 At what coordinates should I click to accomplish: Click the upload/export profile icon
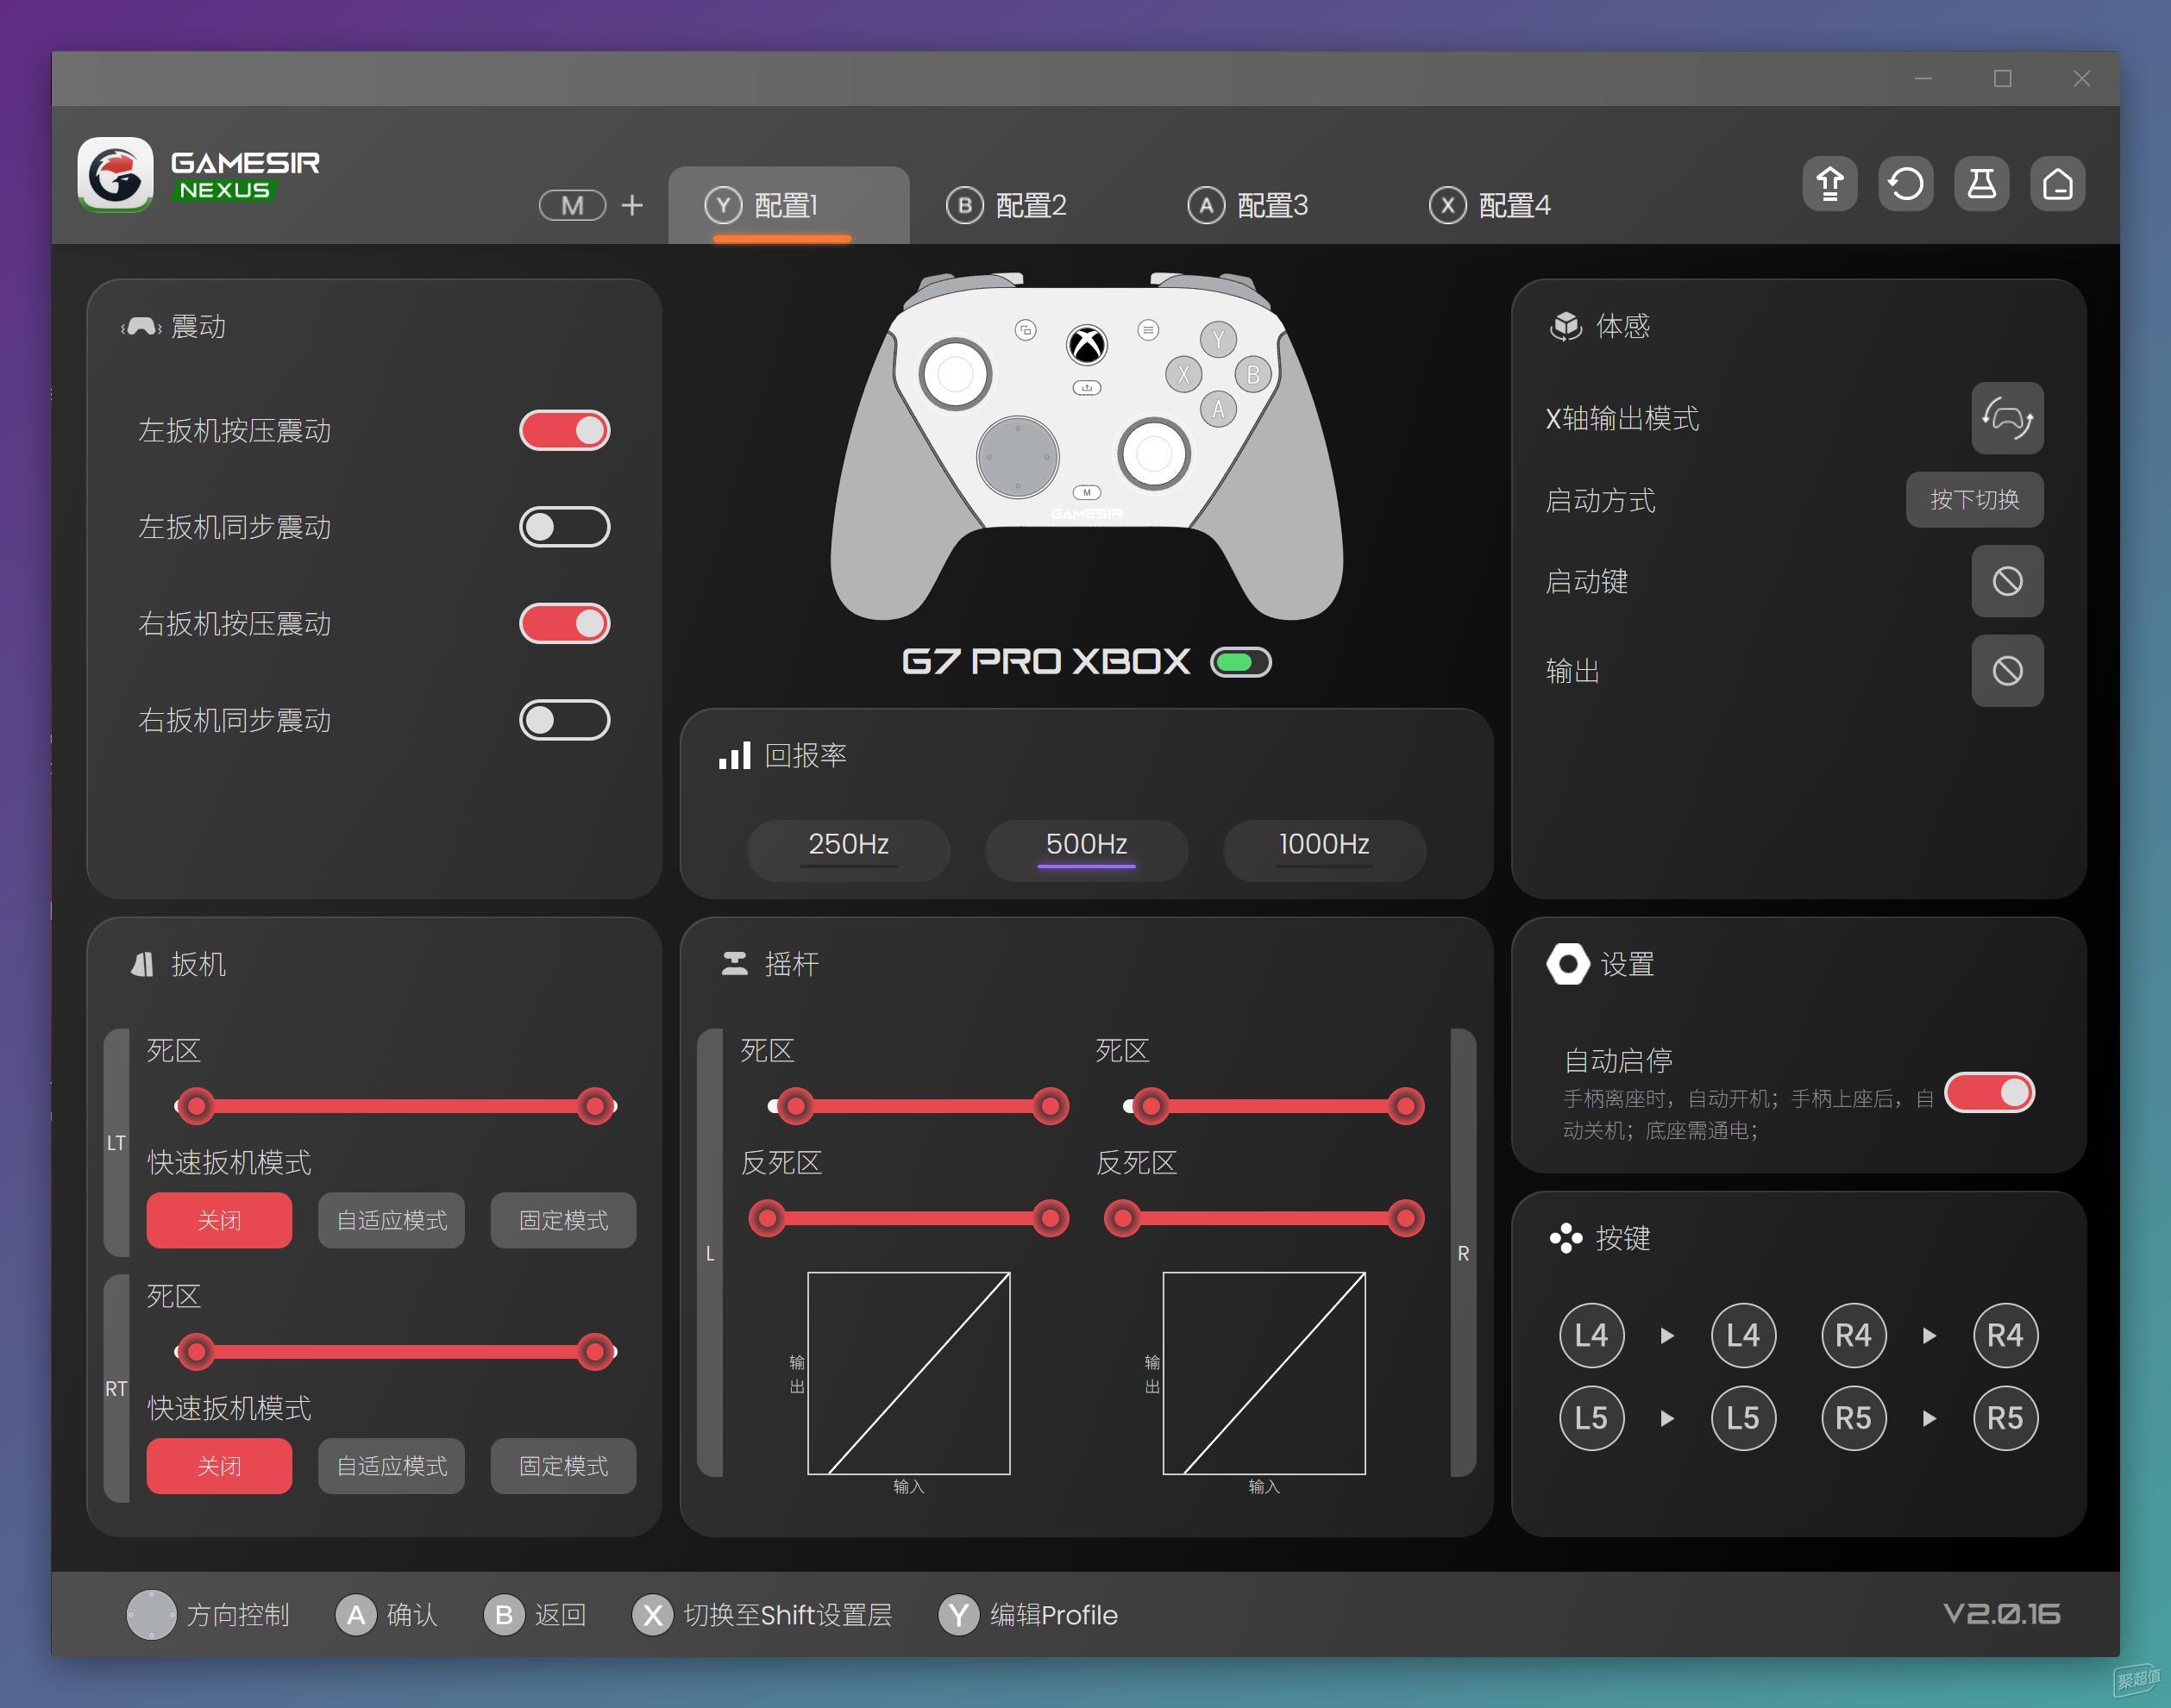pyautogui.click(x=1829, y=184)
